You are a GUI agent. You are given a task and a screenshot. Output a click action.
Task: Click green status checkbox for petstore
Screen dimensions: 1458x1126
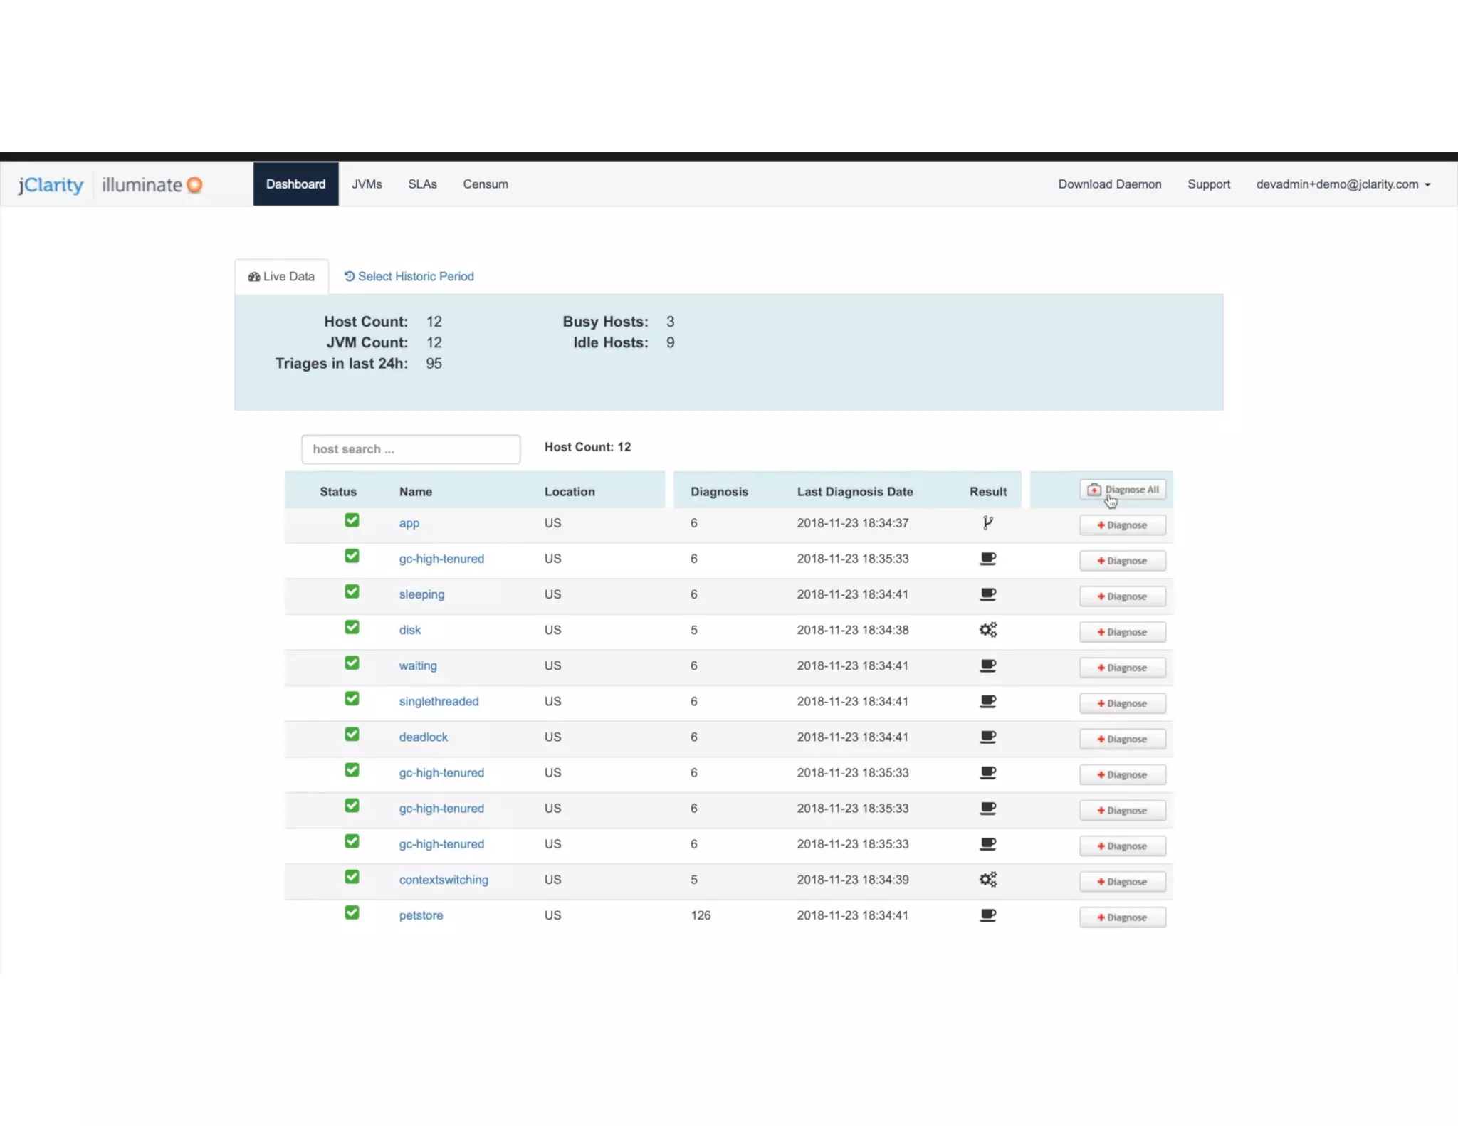[352, 912]
